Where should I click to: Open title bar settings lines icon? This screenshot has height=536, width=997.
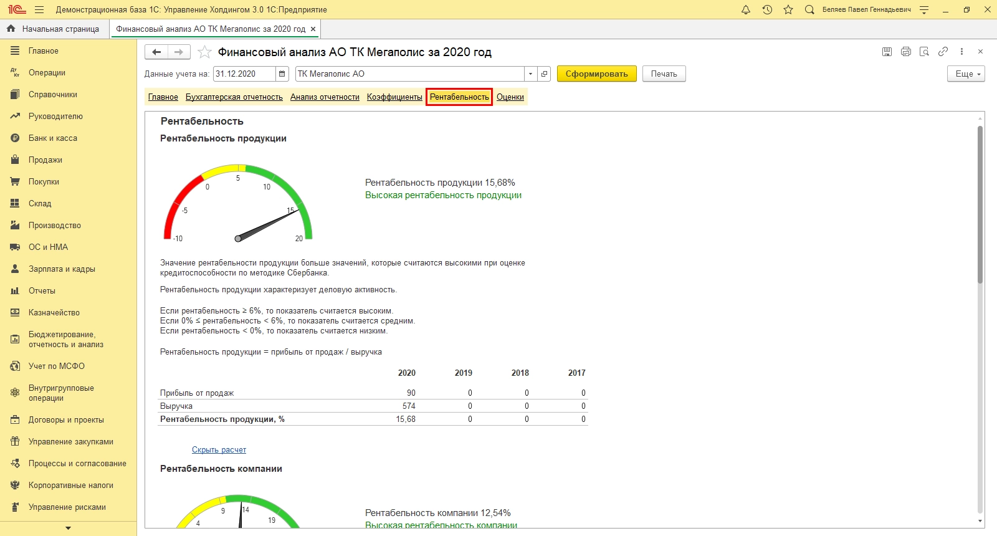click(x=924, y=9)
